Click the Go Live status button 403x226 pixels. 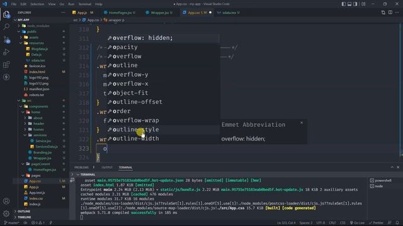coord(357,223)
